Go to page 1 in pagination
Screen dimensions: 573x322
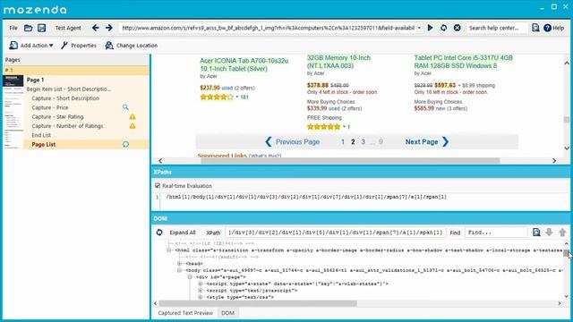342,141
